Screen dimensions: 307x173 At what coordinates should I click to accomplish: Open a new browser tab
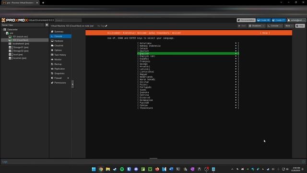(43, 3)
